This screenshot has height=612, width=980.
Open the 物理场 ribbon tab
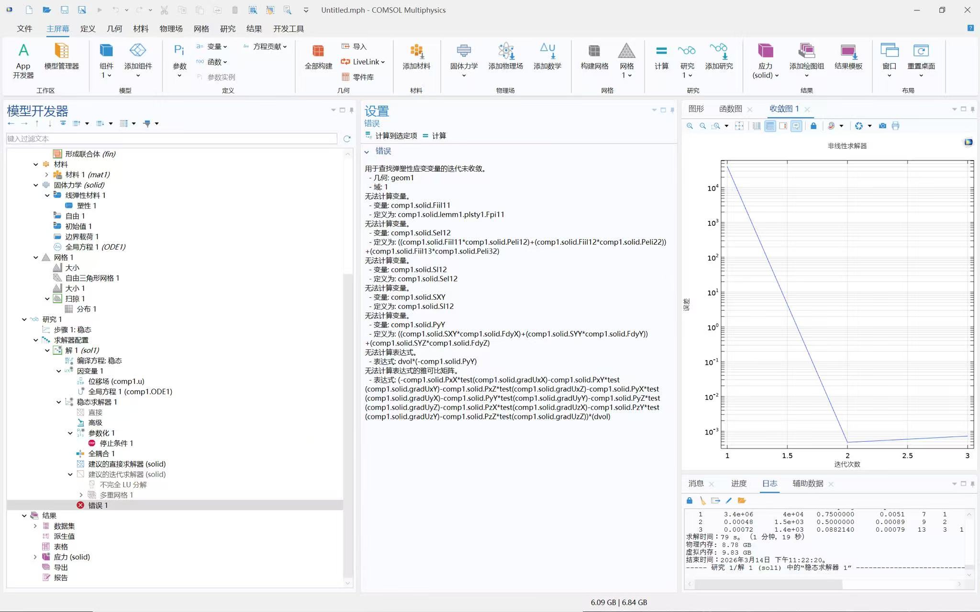[171, 29]
